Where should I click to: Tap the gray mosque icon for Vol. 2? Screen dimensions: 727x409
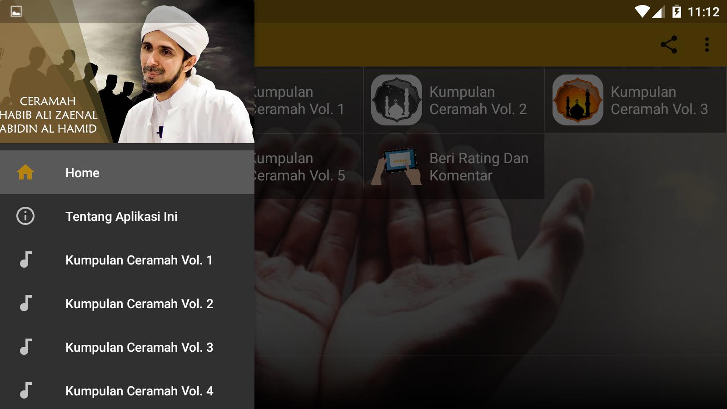[397, 100]
